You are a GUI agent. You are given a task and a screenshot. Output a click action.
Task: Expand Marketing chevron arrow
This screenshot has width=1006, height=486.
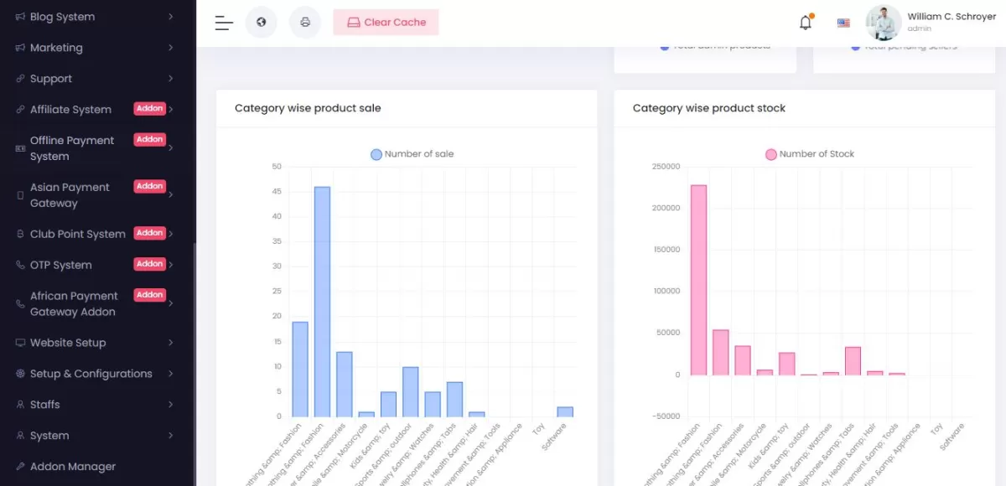[170, 48]
